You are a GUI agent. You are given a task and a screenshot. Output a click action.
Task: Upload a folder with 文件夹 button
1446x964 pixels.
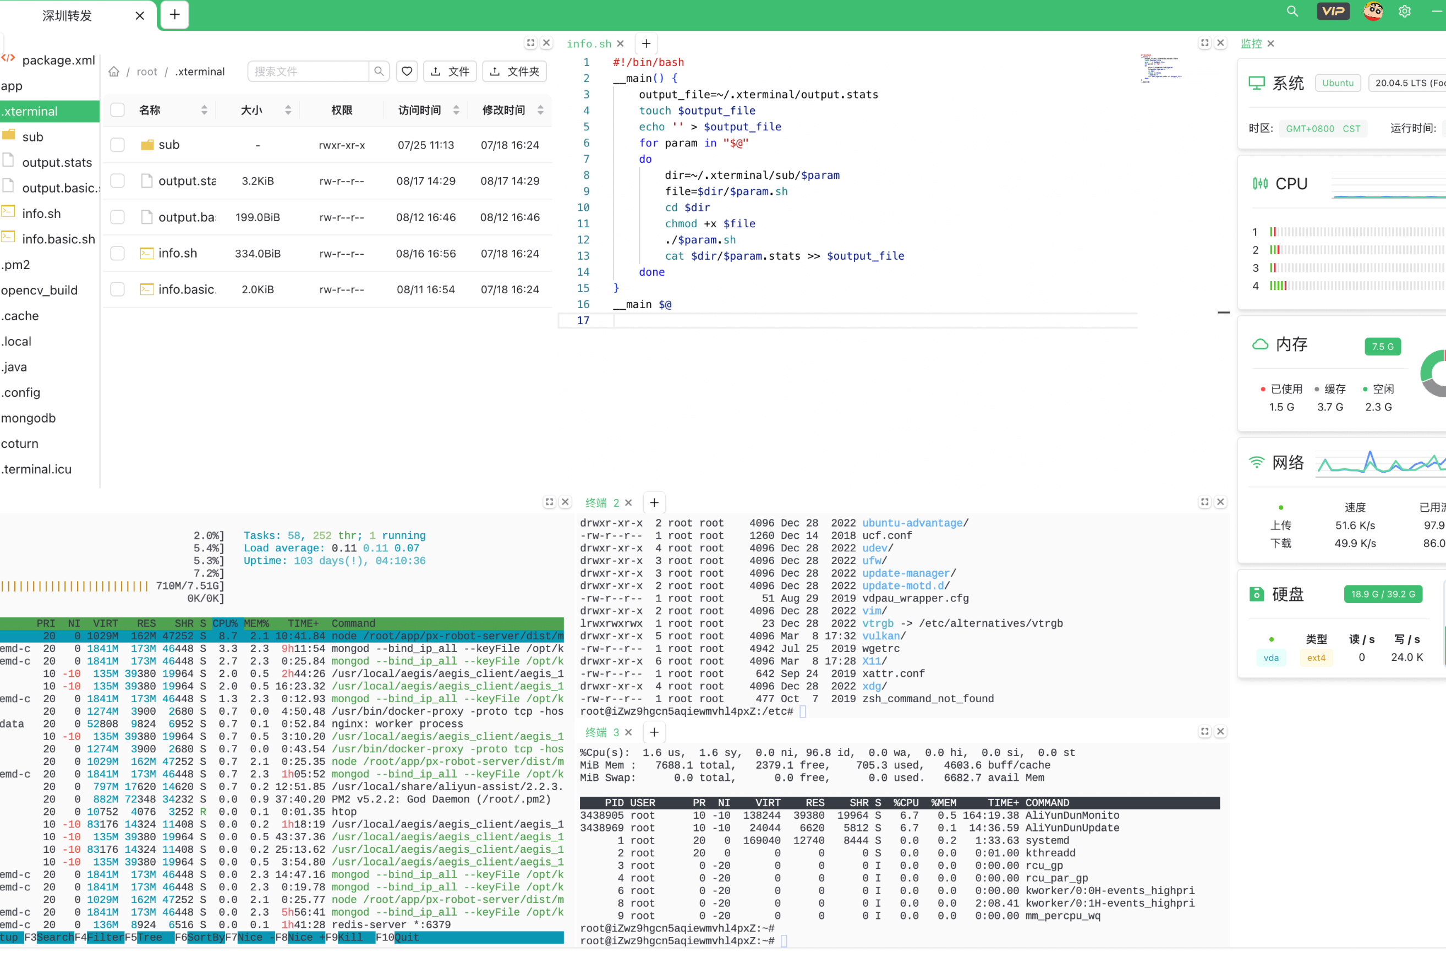click(514, 72)
